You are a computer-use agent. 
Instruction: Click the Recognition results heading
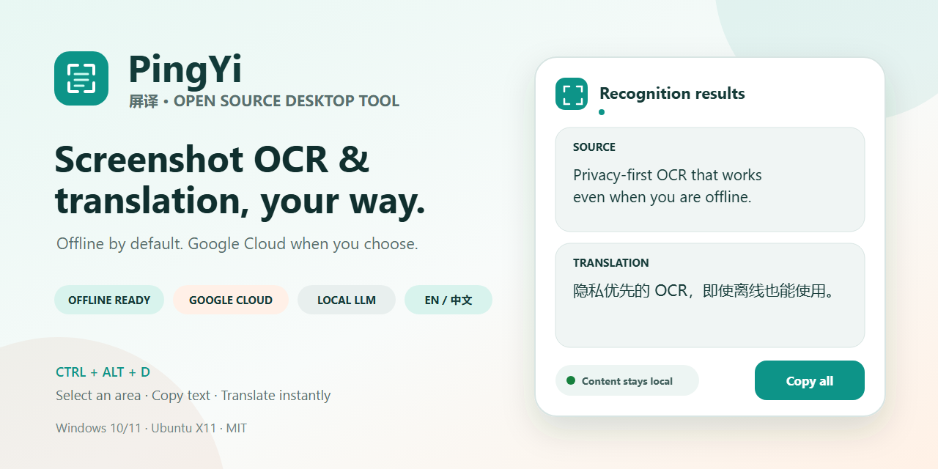[x=672, y=93]
